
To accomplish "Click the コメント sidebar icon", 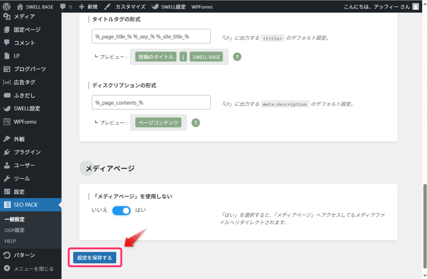I will click(x=7, y=43).
